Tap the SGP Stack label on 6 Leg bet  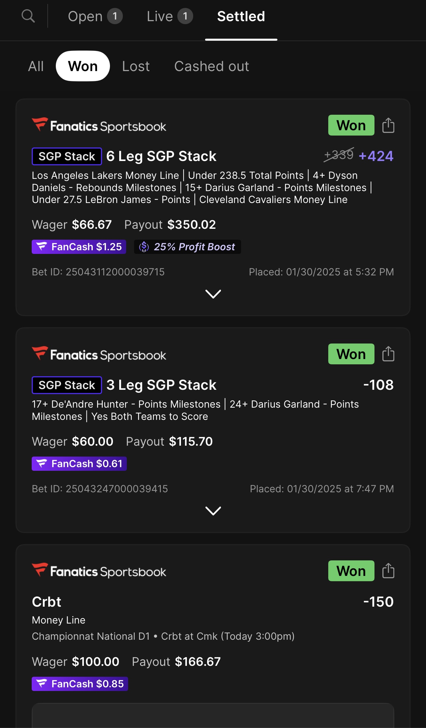[x=67, y=156]
